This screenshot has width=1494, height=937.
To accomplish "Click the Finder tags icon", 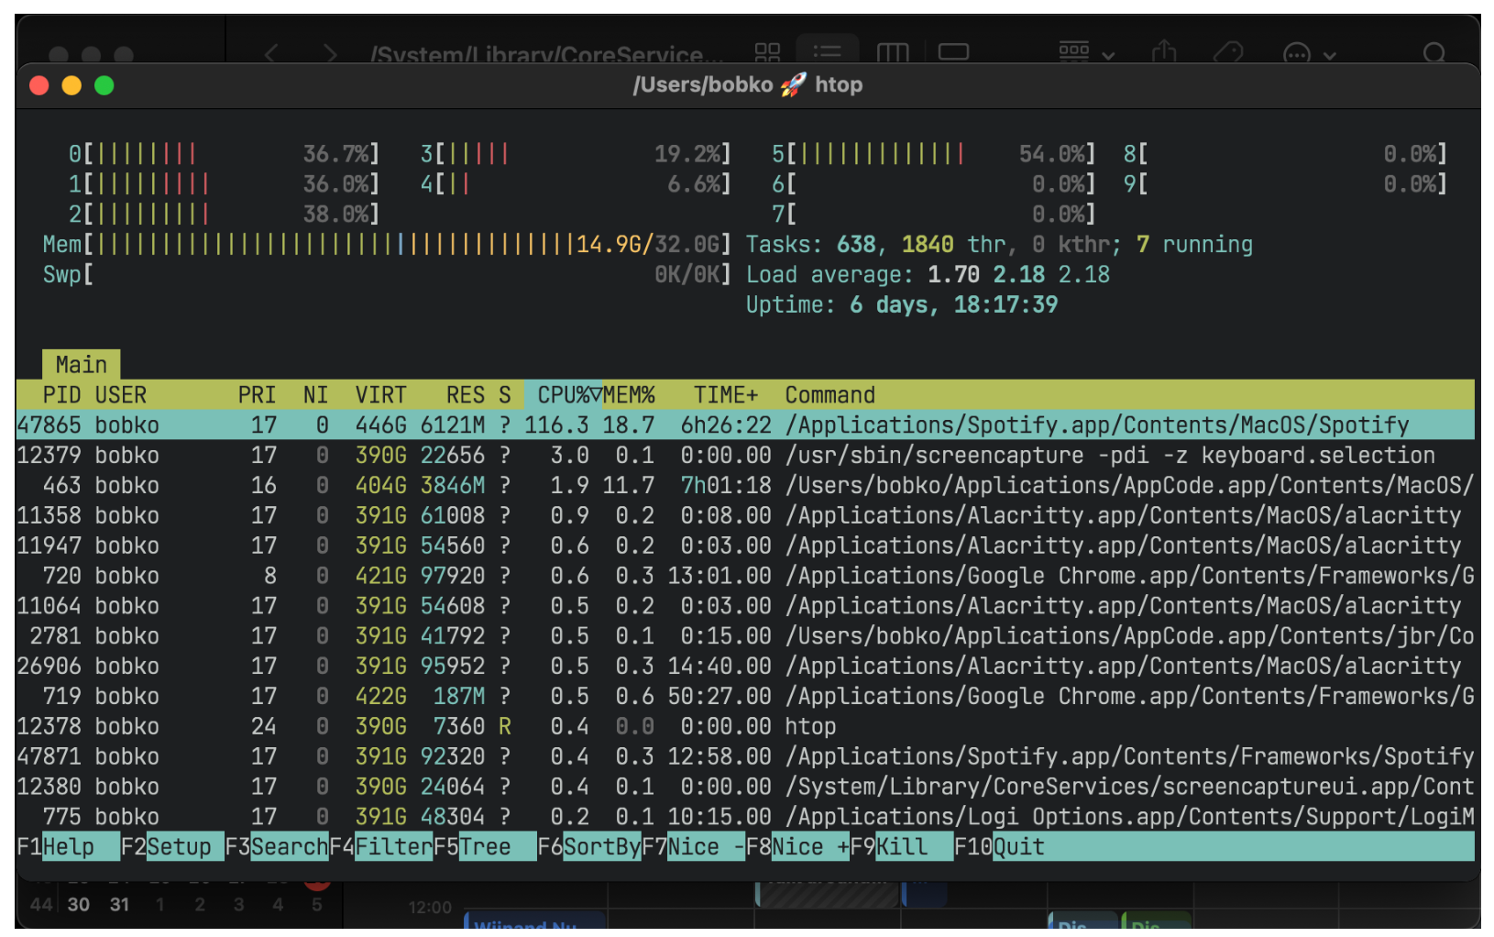I will (1228, 53).
